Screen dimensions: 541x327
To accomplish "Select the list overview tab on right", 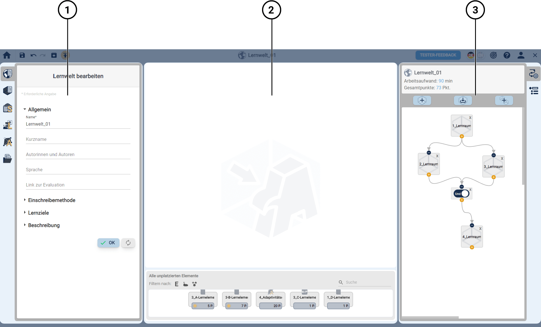I will [x=533, y=91].
